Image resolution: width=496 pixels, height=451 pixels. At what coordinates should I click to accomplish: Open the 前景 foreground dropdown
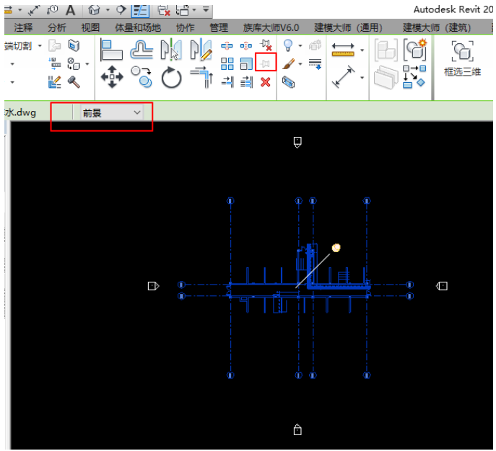[112, 112]
